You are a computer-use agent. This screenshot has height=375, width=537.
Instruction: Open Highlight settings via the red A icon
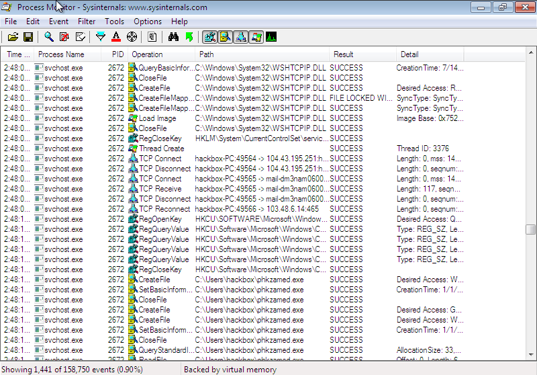pyautogui.click(x=116, y=37)
